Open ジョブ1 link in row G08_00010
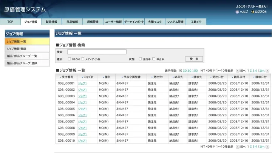 tap(82, 141)
